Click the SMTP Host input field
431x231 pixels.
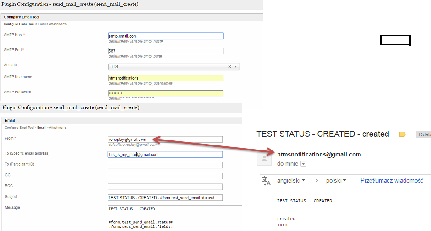click(x=165, y=36)
